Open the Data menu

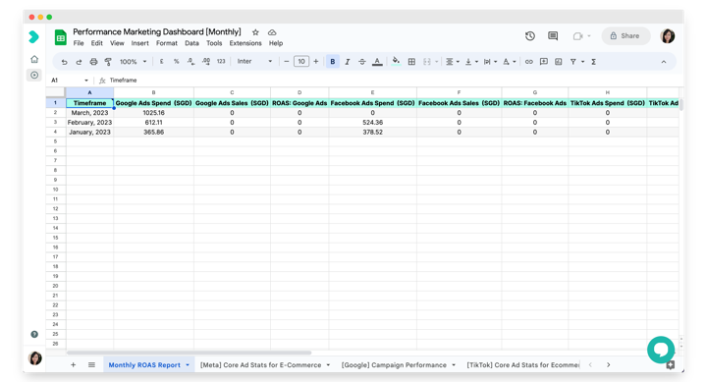point(191,43)
